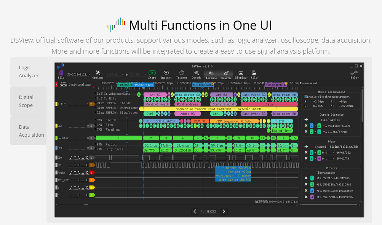The width and height of the screenshot is (382, 225).
Task: Go to next search result arrow
Action: [224, 212]
